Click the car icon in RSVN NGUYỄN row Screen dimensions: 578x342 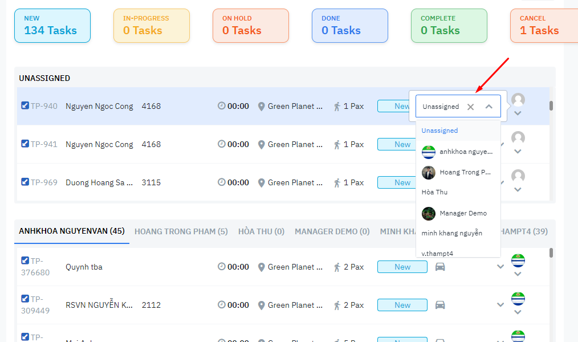coord(440,305)
